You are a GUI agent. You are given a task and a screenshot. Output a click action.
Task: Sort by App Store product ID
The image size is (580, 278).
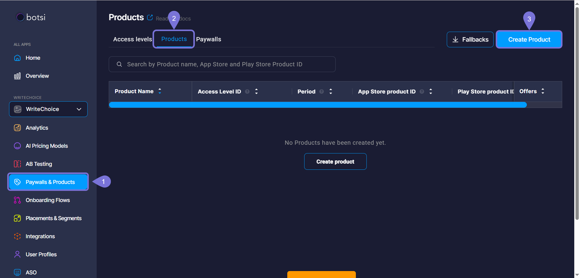tap(431, 91)
